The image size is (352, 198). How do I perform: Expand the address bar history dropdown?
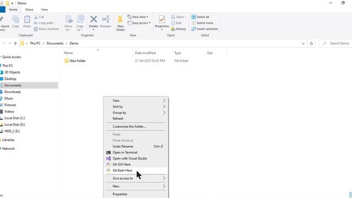tap(303, 43)
